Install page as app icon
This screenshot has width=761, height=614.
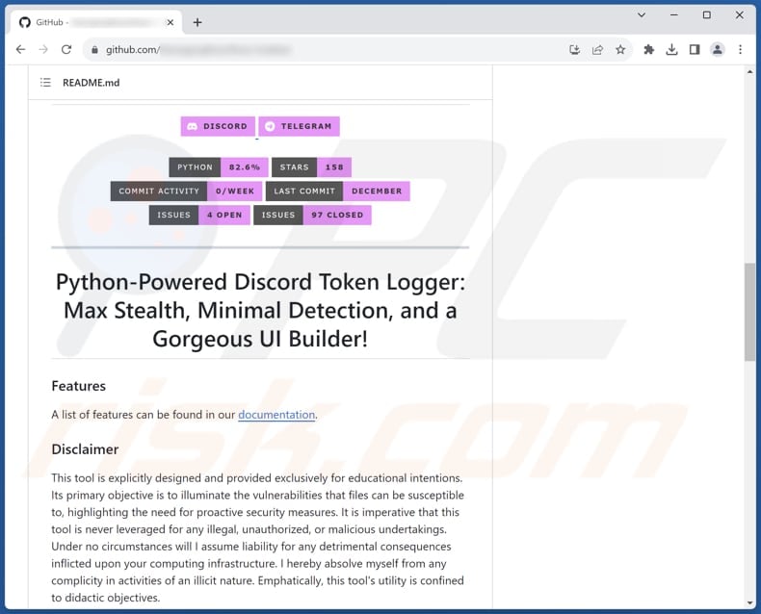575,49
